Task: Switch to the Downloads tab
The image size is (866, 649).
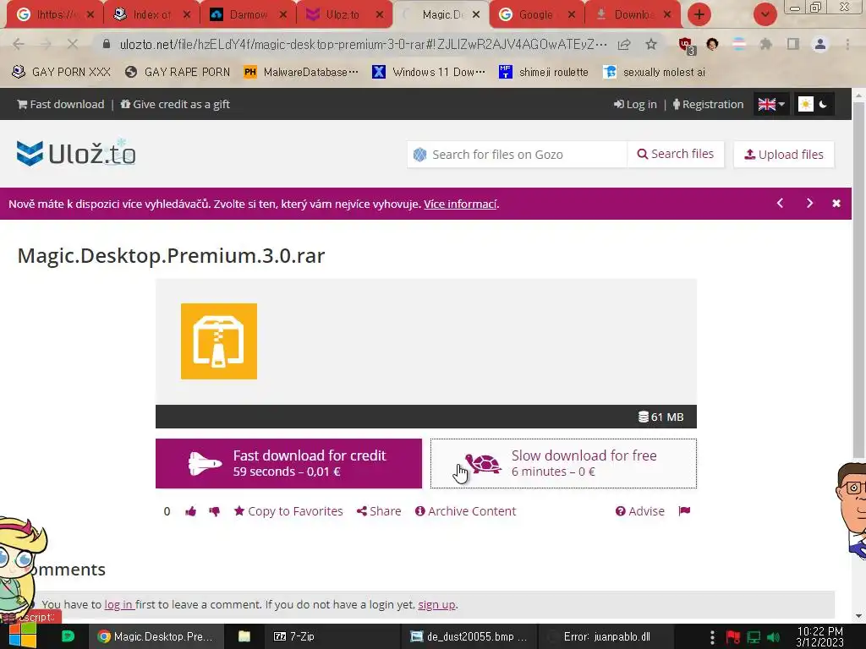Action: pos(633,14)
